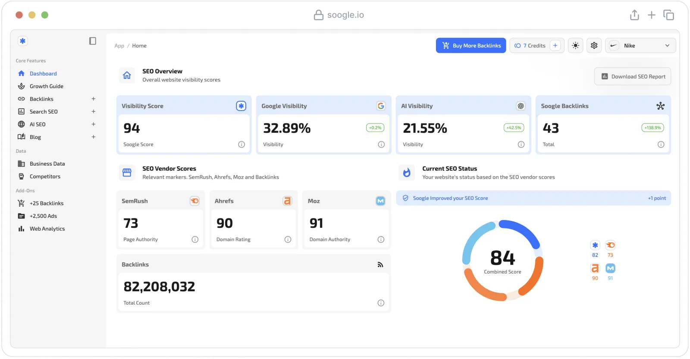The image size is (690, 359).
Task: Click the Combined Score donut chart
Action: coord(502,261)
